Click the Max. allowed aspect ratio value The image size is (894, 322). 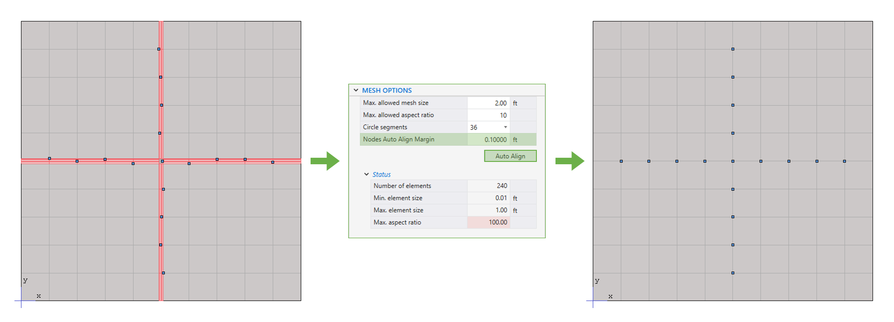[x=488, y=115]
